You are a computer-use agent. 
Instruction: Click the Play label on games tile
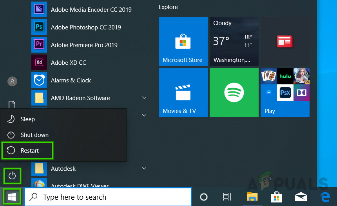coord(270,111)
